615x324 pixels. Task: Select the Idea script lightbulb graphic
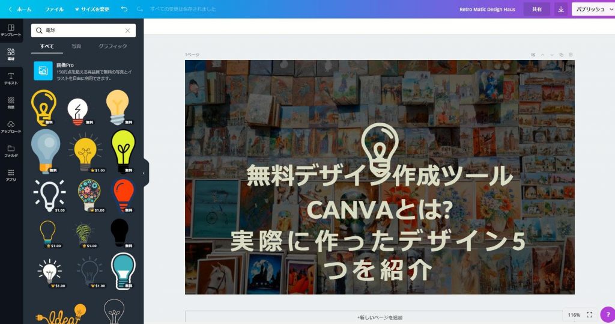coord(61,314)
